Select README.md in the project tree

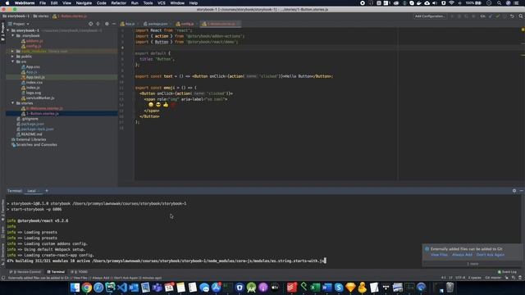click(31, 134)
